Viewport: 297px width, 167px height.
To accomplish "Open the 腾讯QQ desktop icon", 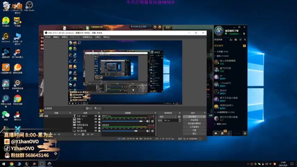I will (17, 116).
